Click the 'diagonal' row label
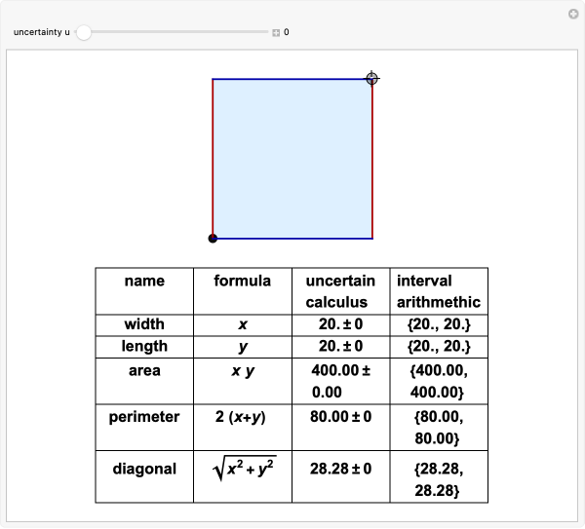The image size is (585, 529). tap(144, 469)
